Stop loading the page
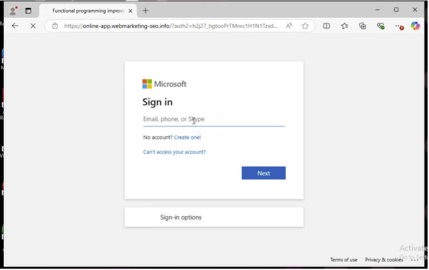The image size is (429, 270). coord(33,26)
